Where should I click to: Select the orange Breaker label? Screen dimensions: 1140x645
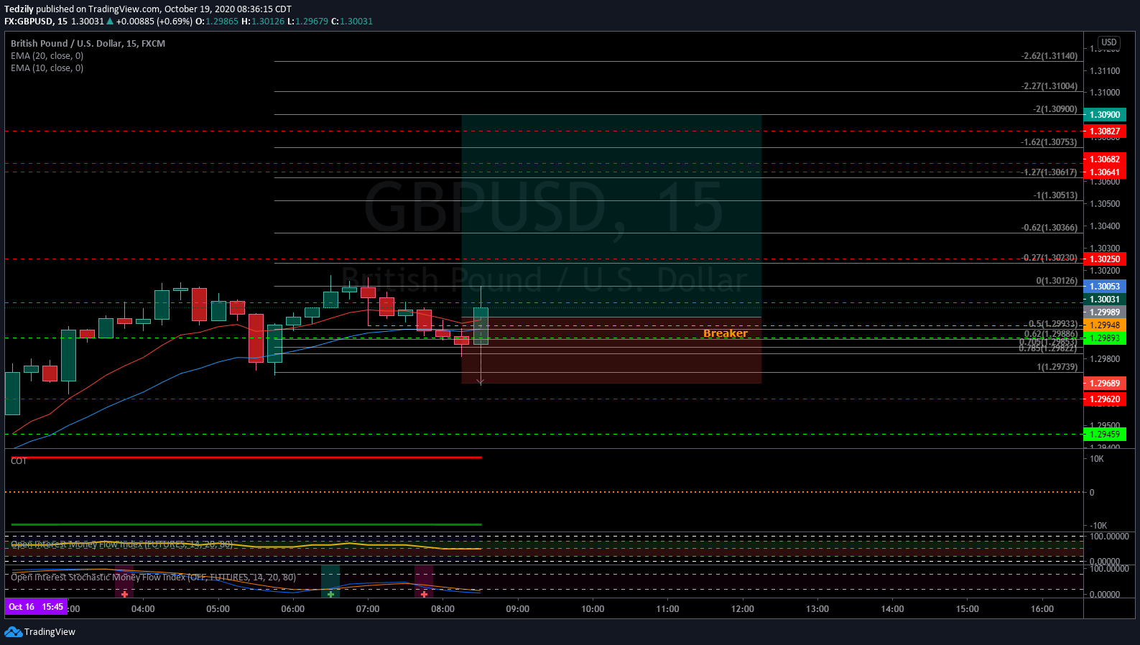coord(726,333)
